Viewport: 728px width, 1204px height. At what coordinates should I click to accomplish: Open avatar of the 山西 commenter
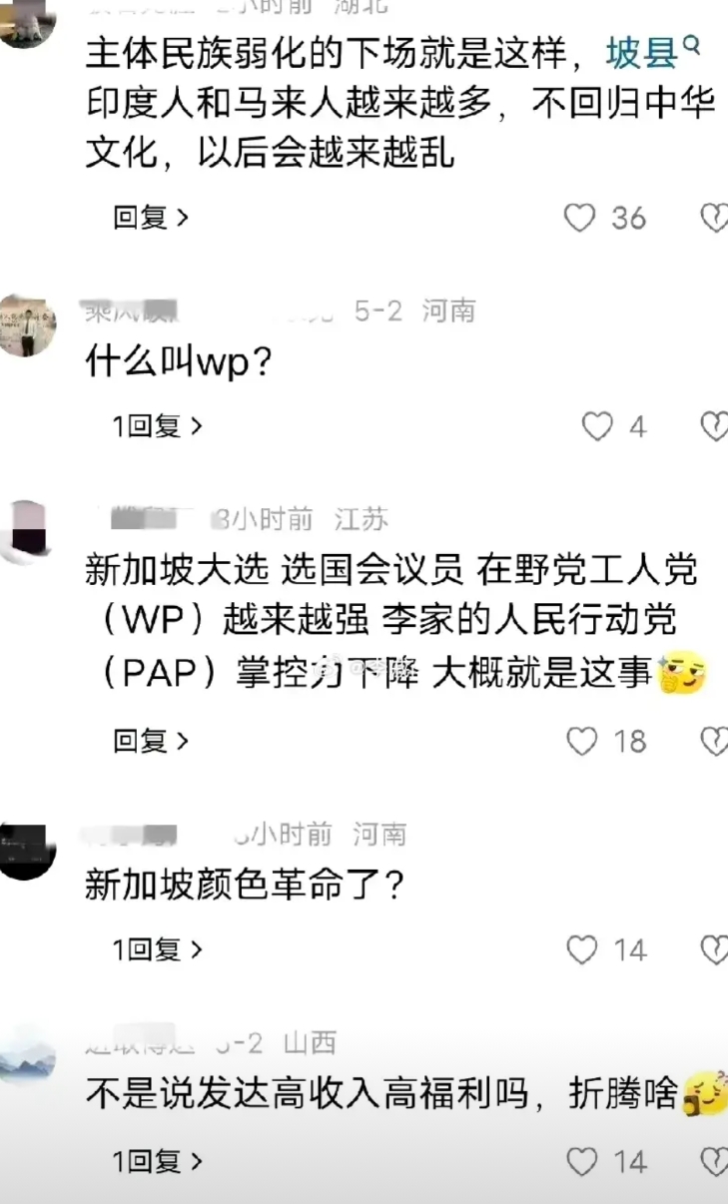[26, 1057]
